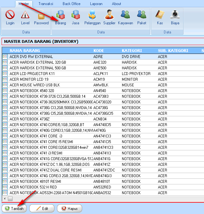Viewport: 204px width, 214px height.
Task: Click row icon for ACER MOUSE WIRED USB BLK
Action: coord(5,85)
